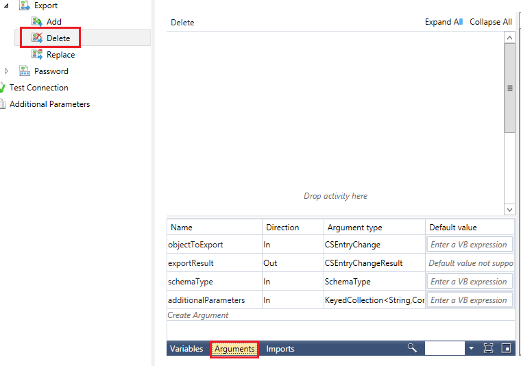This screenshot has width=521, height=366.
Task: Select the Replace tree item
Action: (61, 54)
